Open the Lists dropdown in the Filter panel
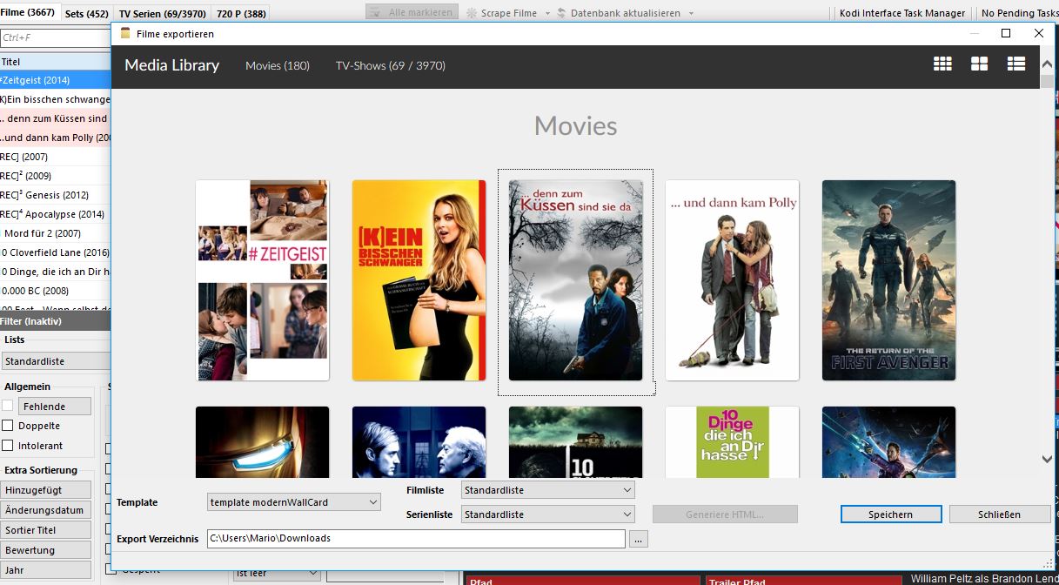This screenshot has width=1059, height=585. coord(56,361)
